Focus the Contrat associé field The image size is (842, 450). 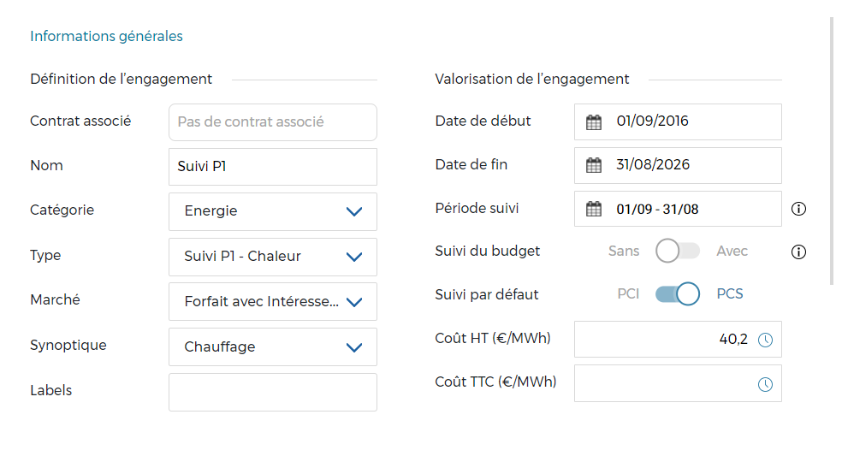click(272, 122)
